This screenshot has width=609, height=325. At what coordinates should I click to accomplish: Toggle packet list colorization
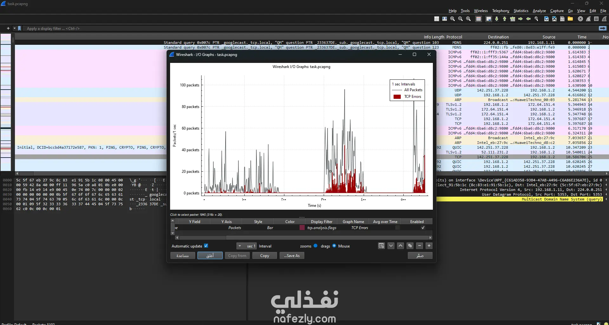pyautogui.click(x=479, y=19)
